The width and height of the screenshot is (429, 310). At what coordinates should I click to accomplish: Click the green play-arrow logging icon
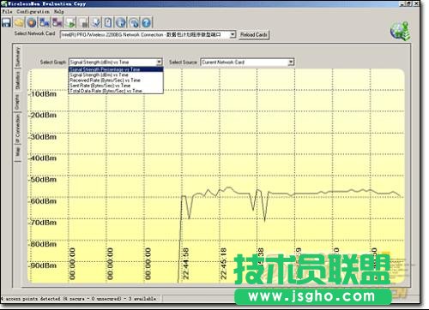pyautogui.click(x=70, y=22)
